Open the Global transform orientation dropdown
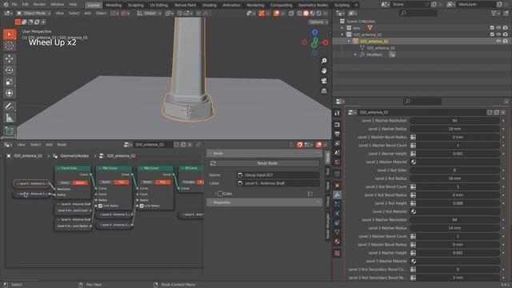The height and width of the screenshot is (288, 512). 150,14
